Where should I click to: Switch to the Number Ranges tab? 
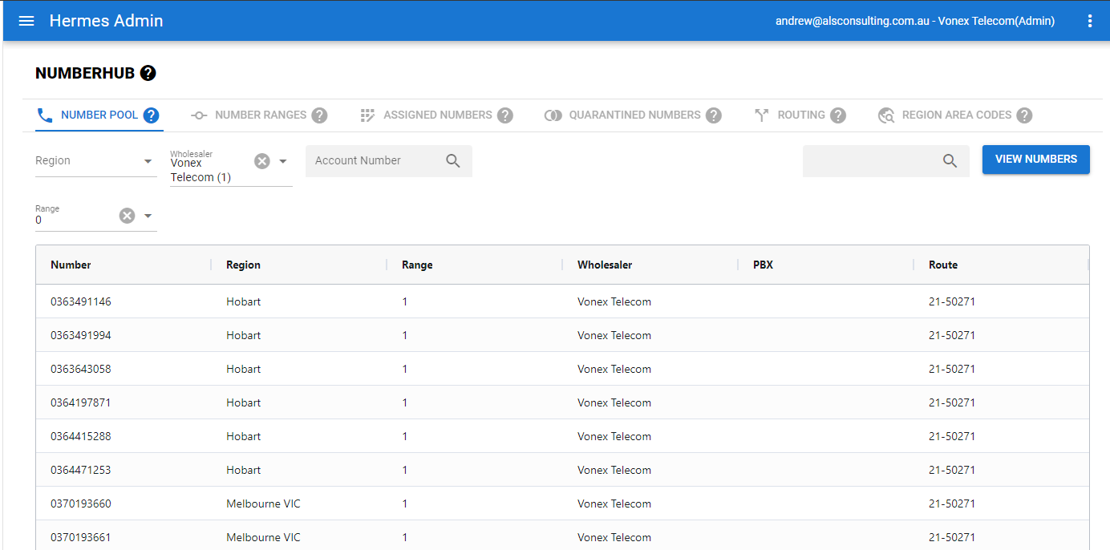[260, 115]
